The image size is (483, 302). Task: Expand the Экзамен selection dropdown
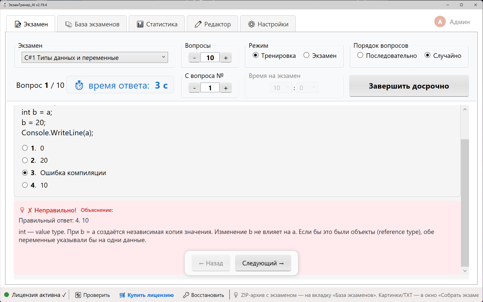[95, 58]
